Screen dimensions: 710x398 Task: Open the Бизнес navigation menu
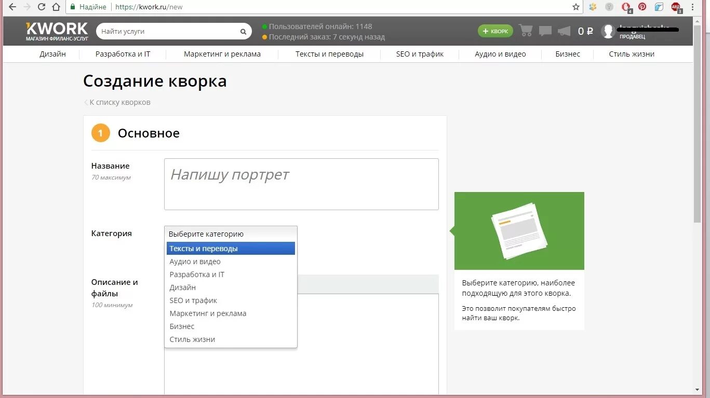coord(568,54)
